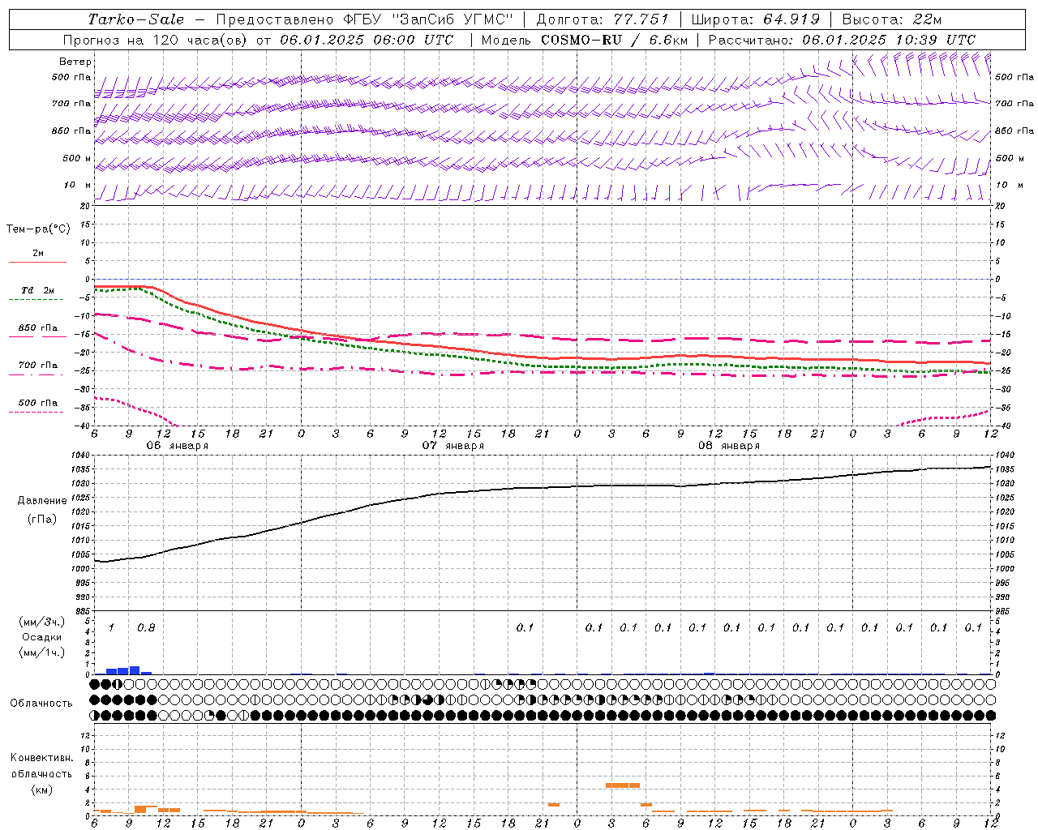The width and height of the screenshot is (1038, 830).
Task: Click the latitude value Широта: 64.919
Action: pyautogui.click(x=756, y=19)
